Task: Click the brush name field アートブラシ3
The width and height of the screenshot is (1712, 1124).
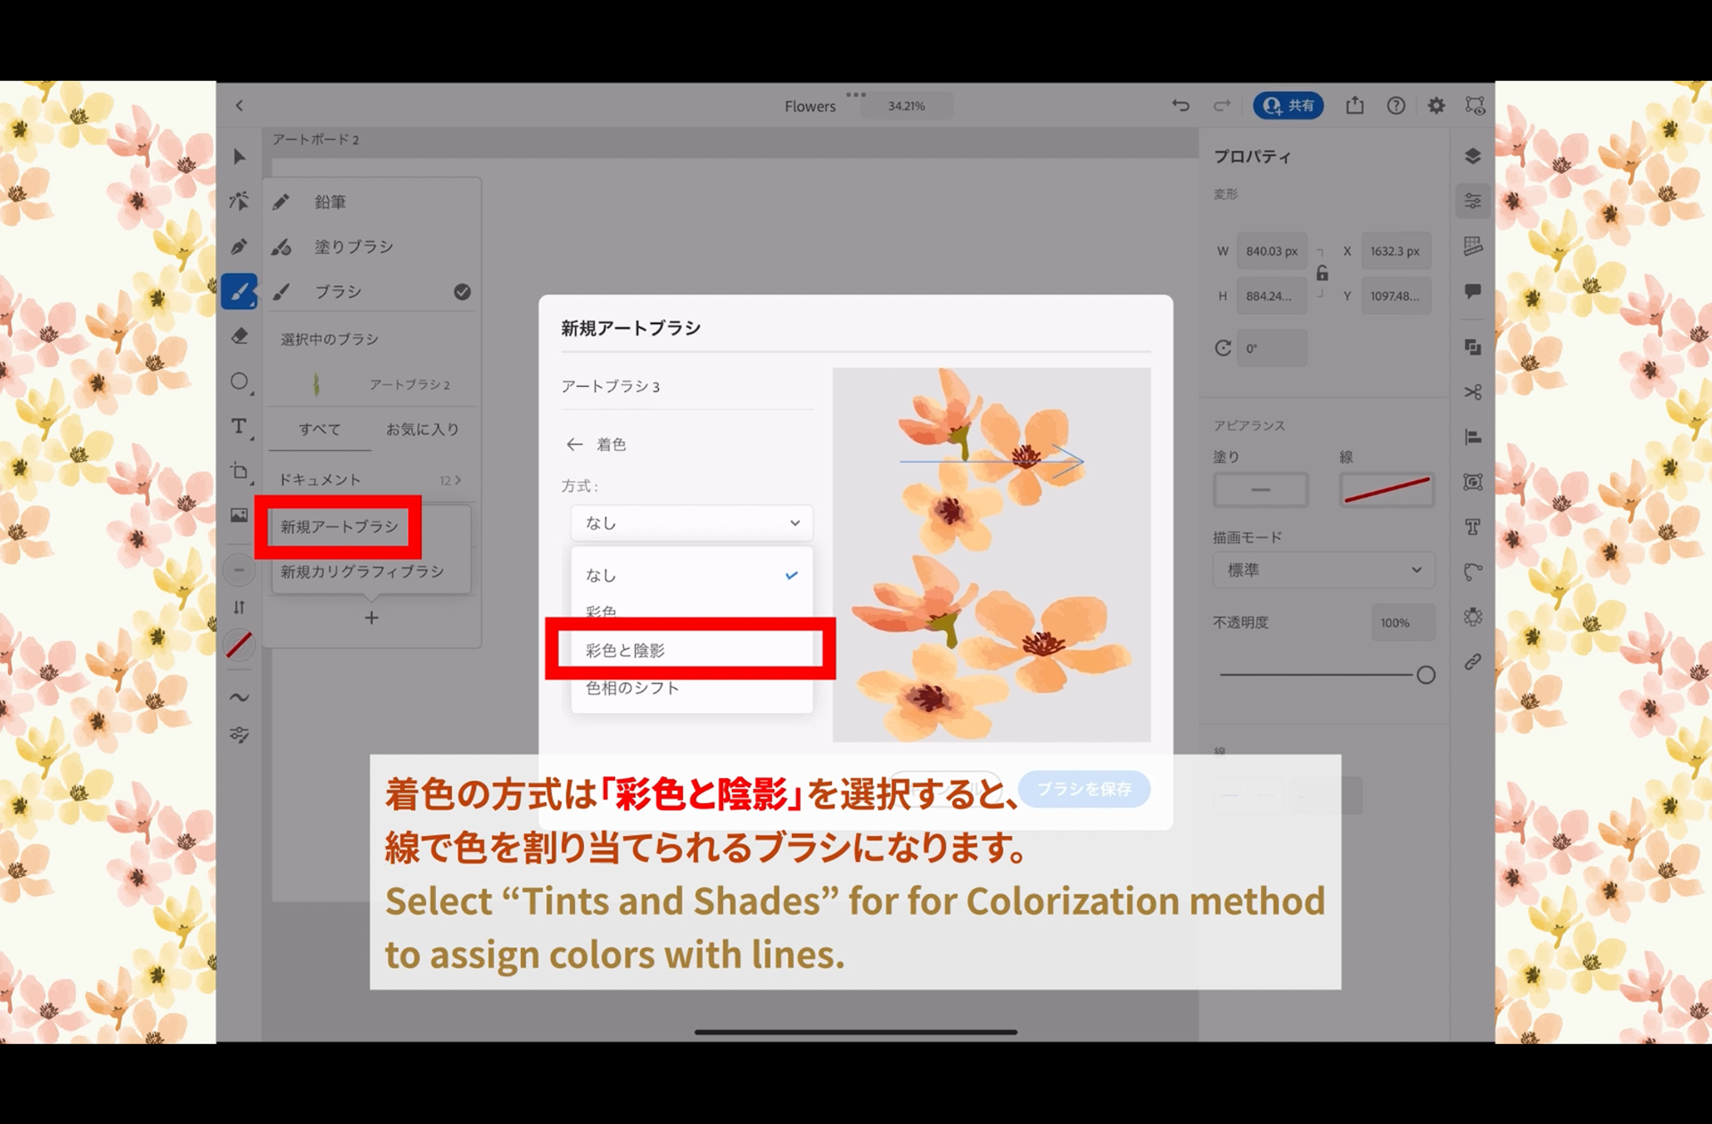Action: tap(687, 387)
